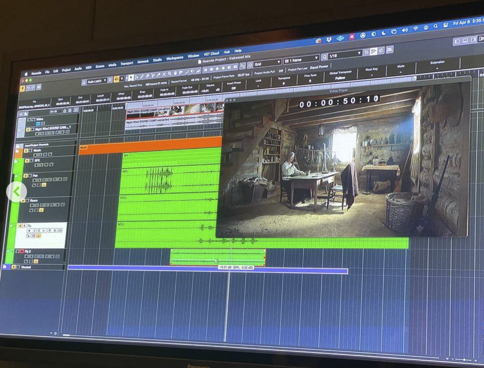Click the Redo arrow icon
The height and width of the screenshot is (368, 484).
[33, 88]
